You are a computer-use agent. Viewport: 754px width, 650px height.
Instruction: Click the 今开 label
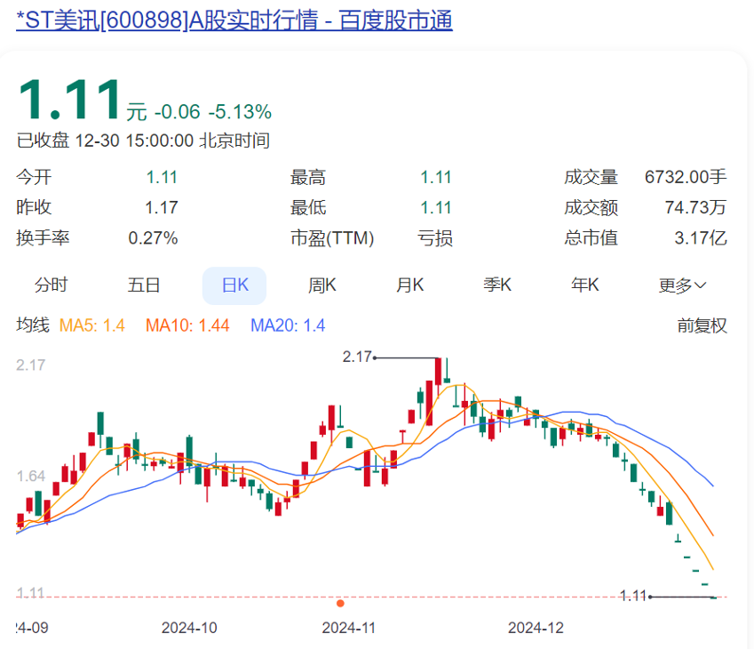(34, 177)
